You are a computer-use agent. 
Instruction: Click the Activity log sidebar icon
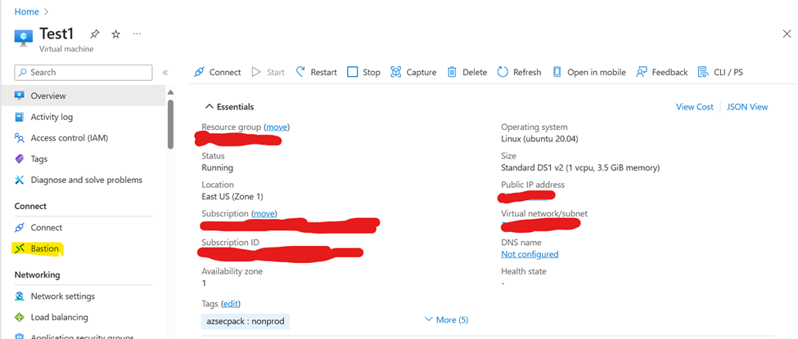pos(20,117)
